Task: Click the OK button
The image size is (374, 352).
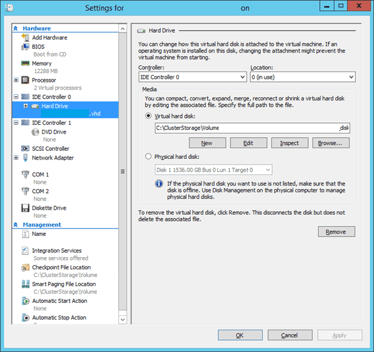Action: (240, 335)
